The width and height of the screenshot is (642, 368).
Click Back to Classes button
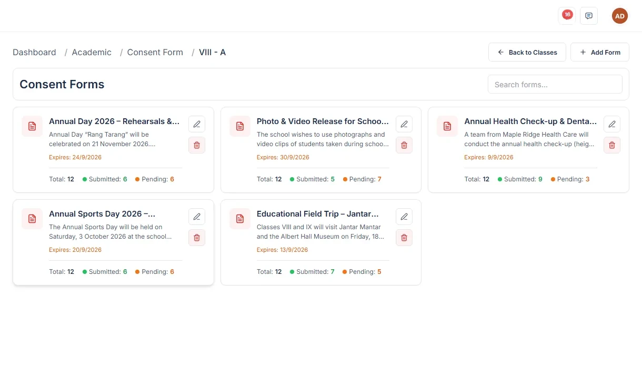coord(527,52)
